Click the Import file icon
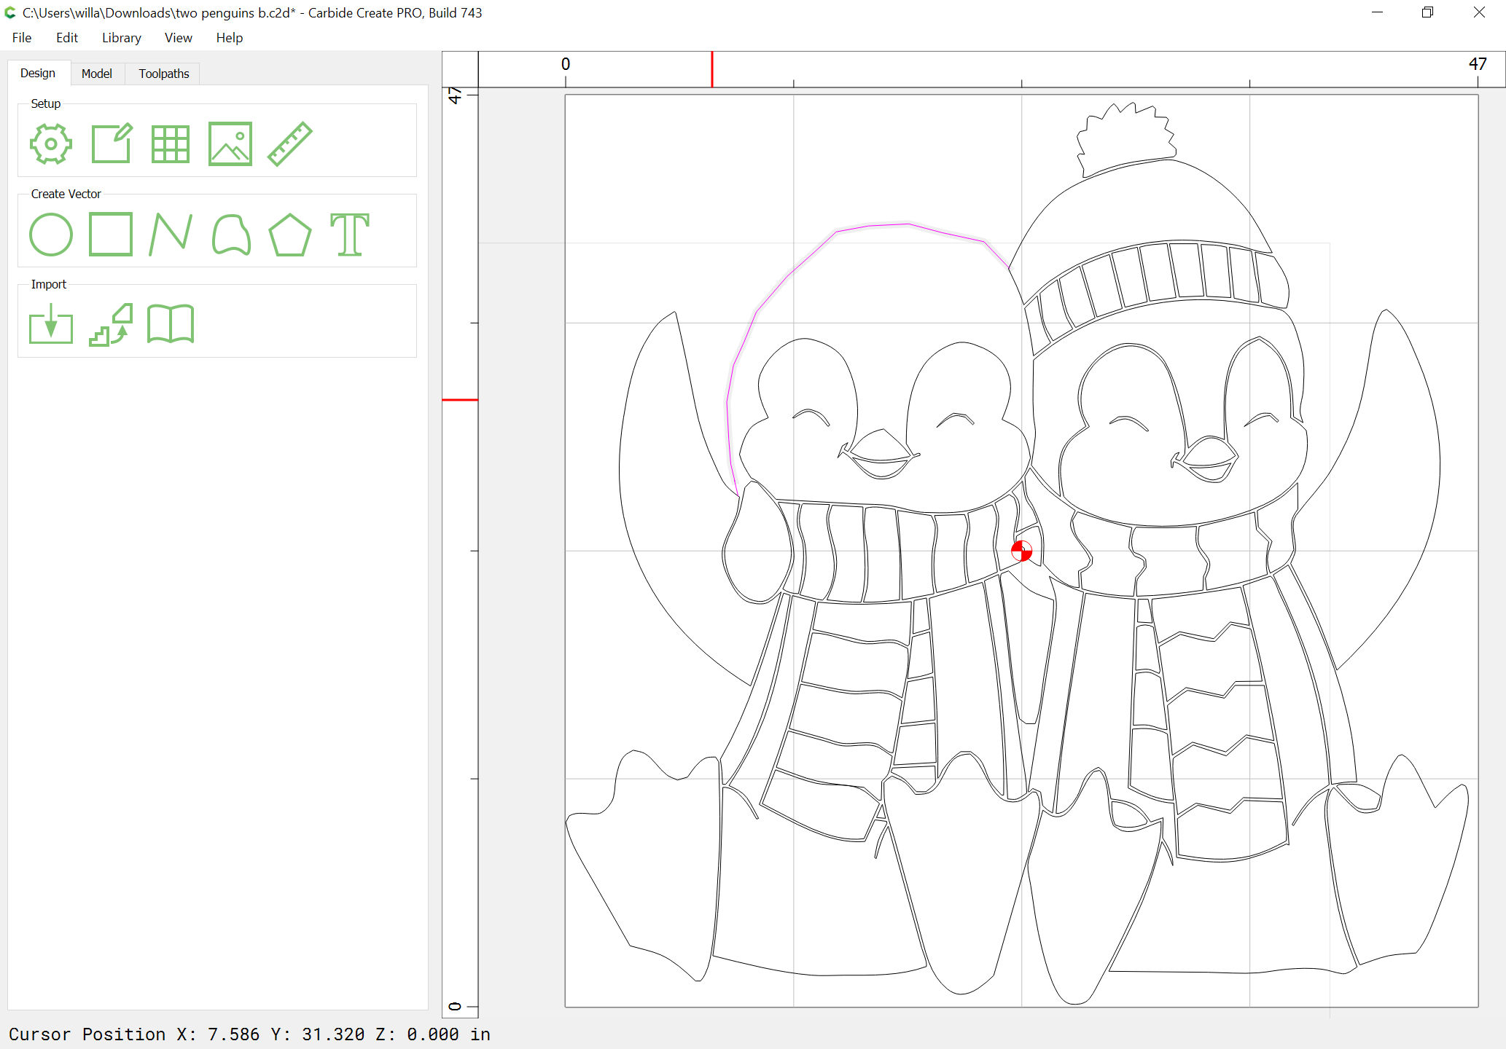This screenshot has height=1049, width=1506. [x=51, y=325]
